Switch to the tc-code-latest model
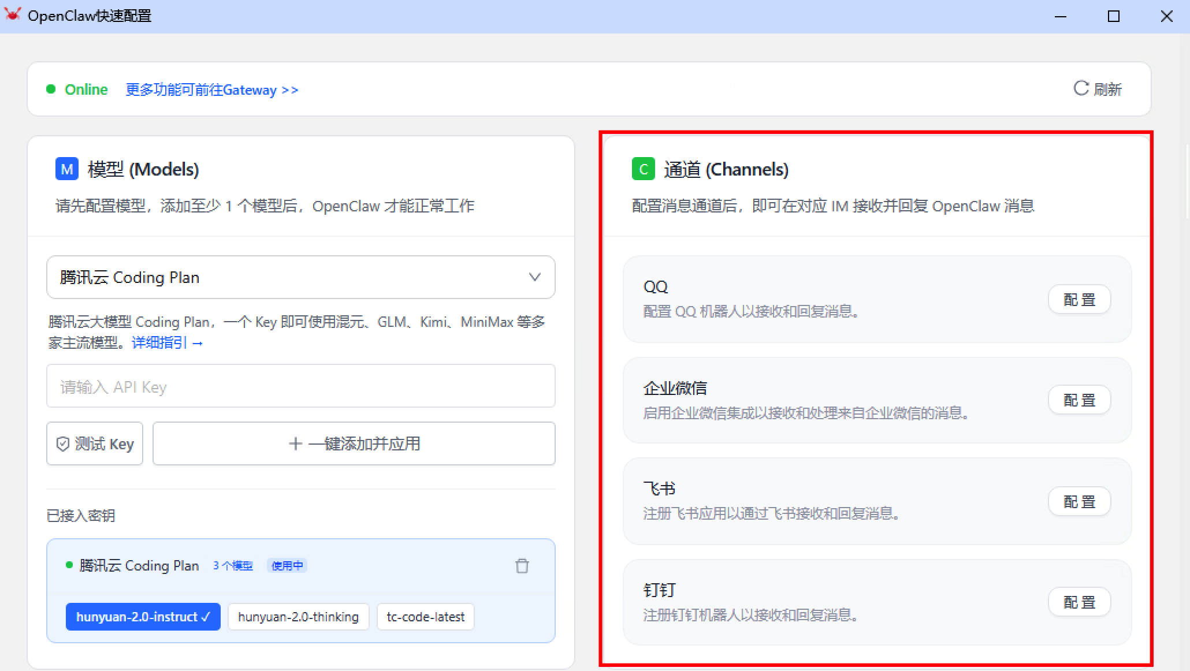1190x671 pixels. tap(425, 617)
